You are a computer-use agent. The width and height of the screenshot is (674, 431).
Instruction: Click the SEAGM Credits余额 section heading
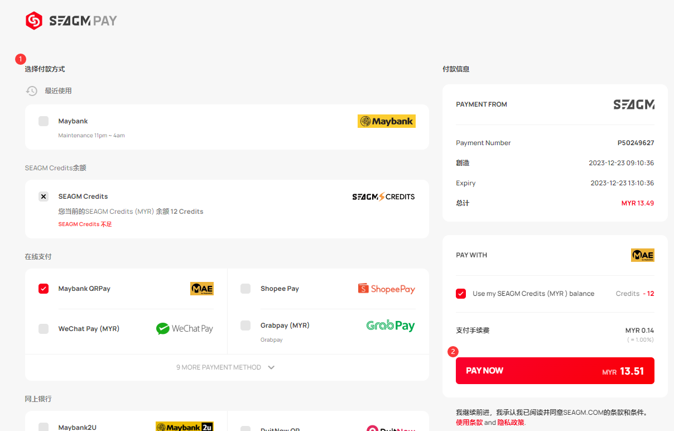click(56, 168)
